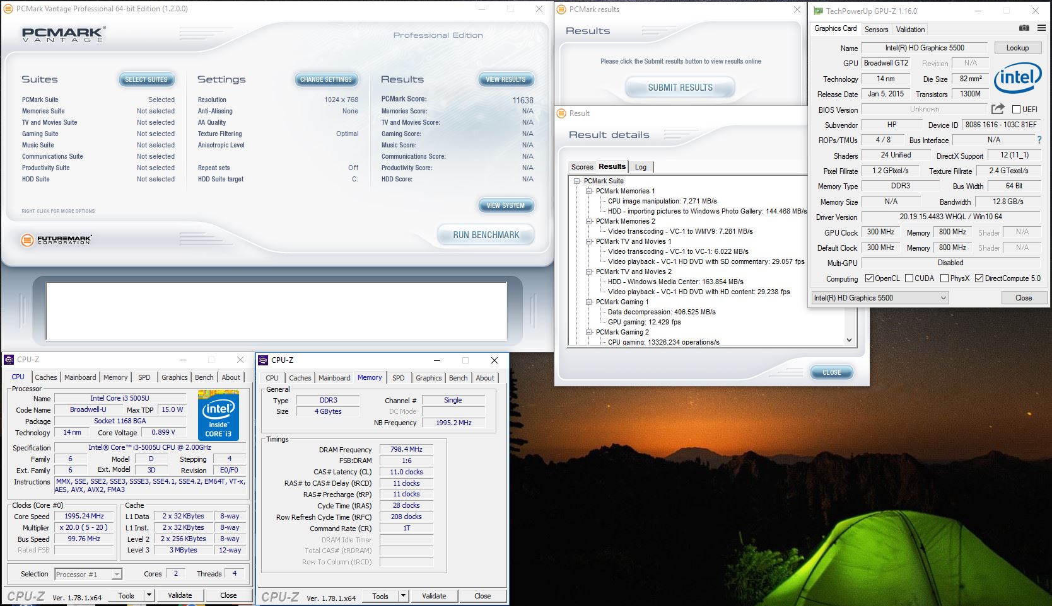Click the GPU-Z title bar icon
This screenshot has height=606, width=1052.
(x=818, y=11)
